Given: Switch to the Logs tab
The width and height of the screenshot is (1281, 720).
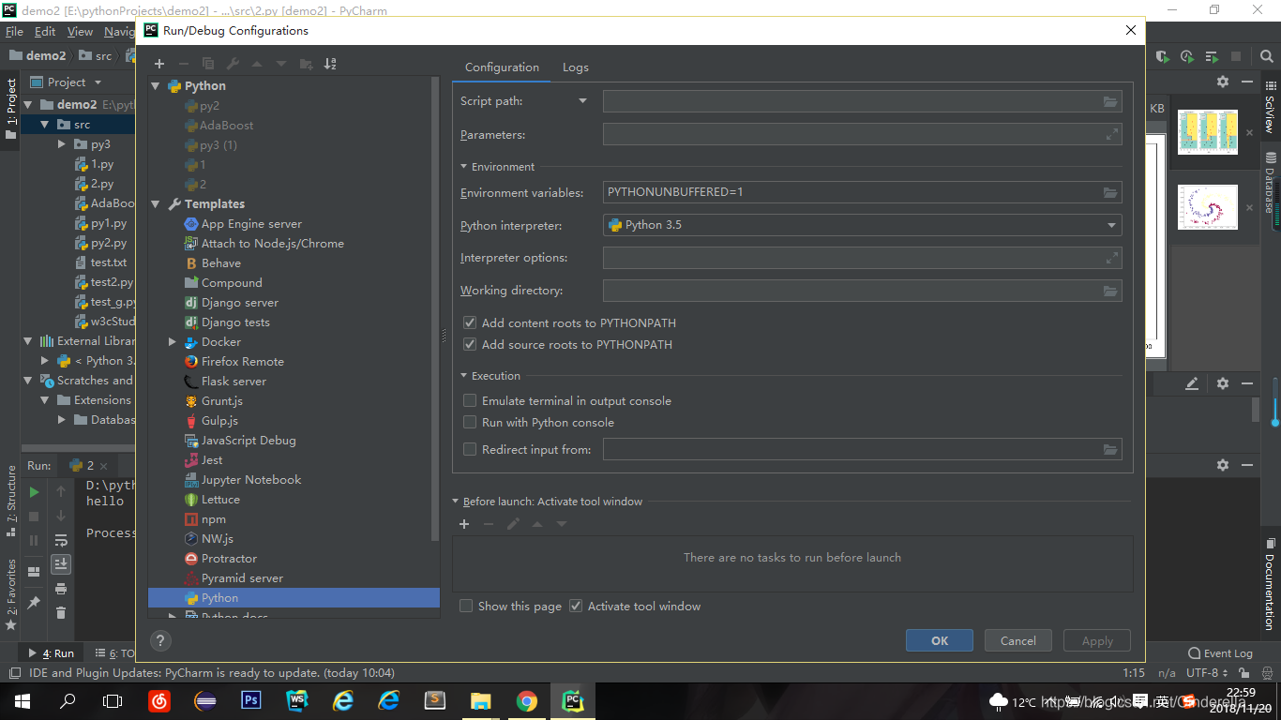Looking at the screenshot, I should tap(576, 67).
